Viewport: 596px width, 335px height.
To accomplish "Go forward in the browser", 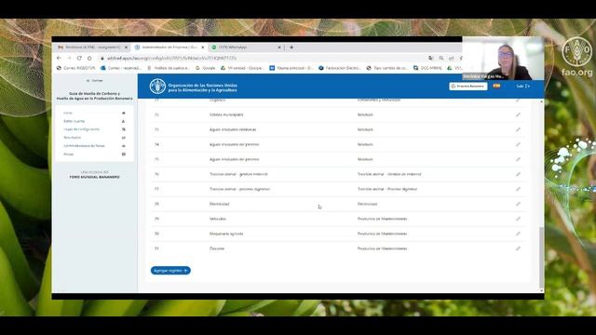I will tap(69, 58).
